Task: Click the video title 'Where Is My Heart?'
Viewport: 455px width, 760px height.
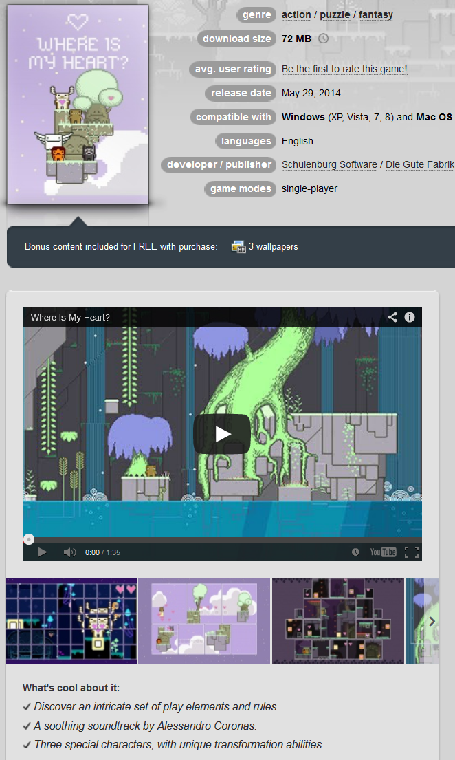Action: [70, 318]
